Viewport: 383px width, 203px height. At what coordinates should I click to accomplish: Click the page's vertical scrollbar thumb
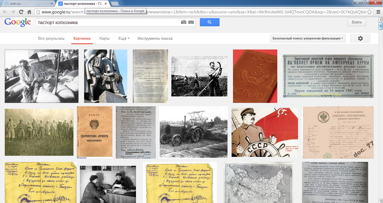(x=380, y=27)
